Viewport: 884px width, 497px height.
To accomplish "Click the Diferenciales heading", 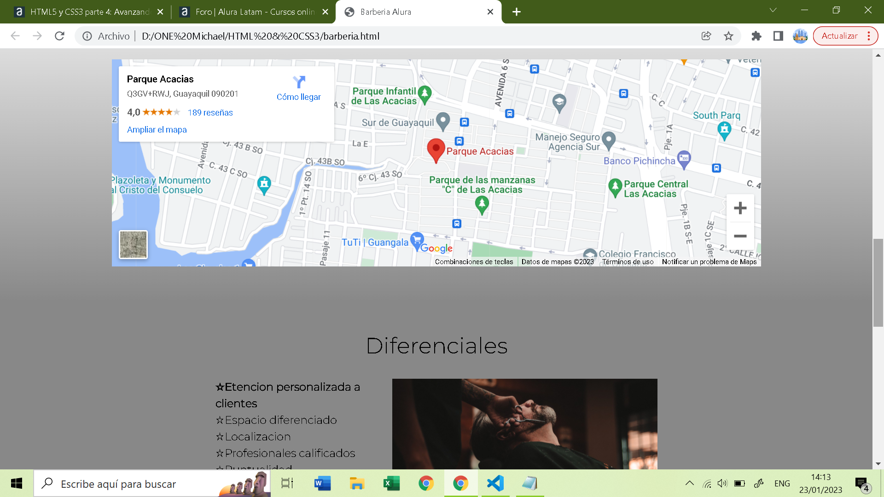I will pos(436,346).
